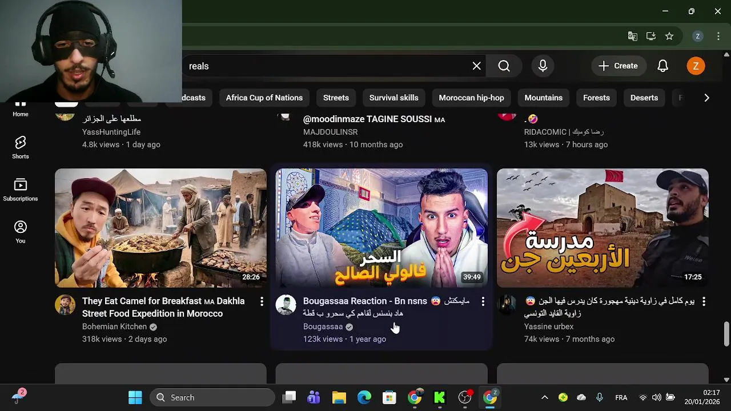Image resolution: width=731 pixels, height=411 pixels.
Task: Select the Survival skills chip
Action: [394, 98]
